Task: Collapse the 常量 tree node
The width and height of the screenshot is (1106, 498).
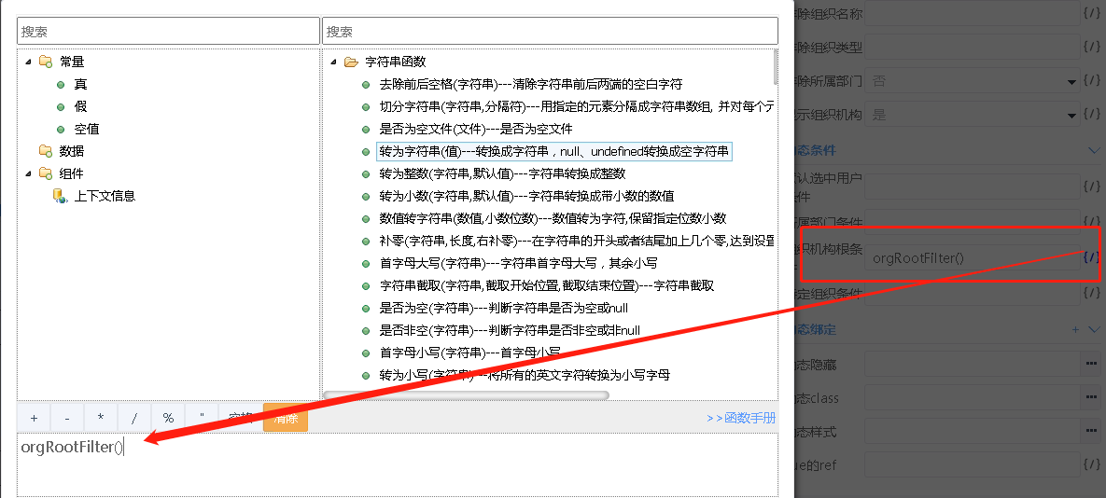Action: (28, 62)
